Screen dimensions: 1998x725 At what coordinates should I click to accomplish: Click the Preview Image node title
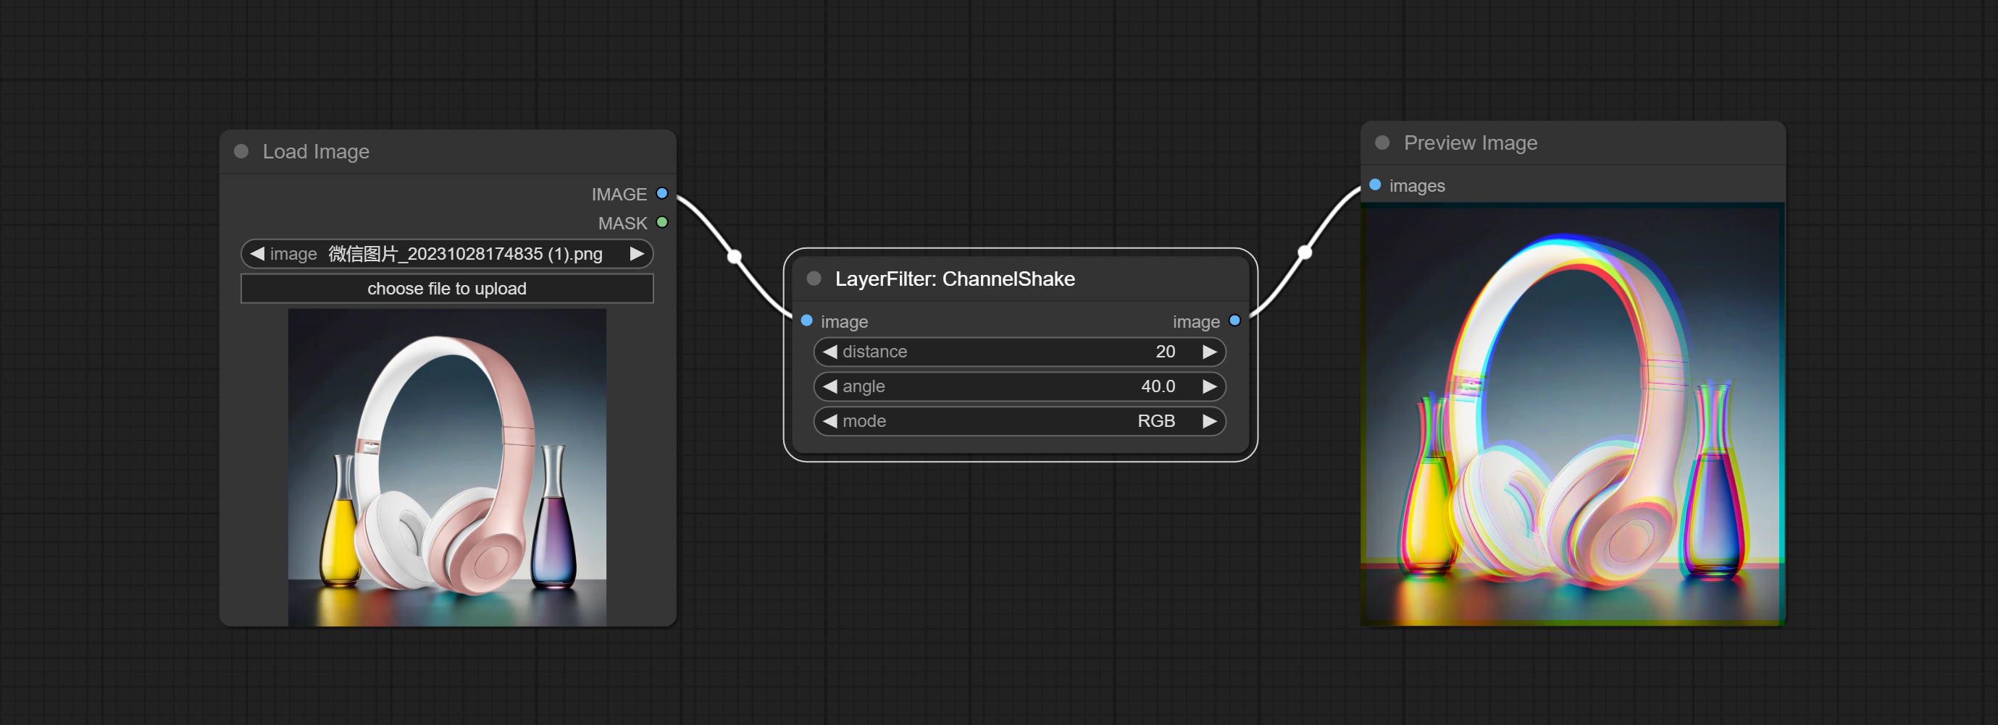click(x=1470, y=143)
